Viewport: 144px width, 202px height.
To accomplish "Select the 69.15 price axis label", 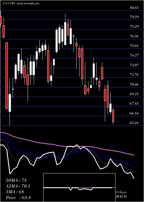I will (x=134, y=94).
